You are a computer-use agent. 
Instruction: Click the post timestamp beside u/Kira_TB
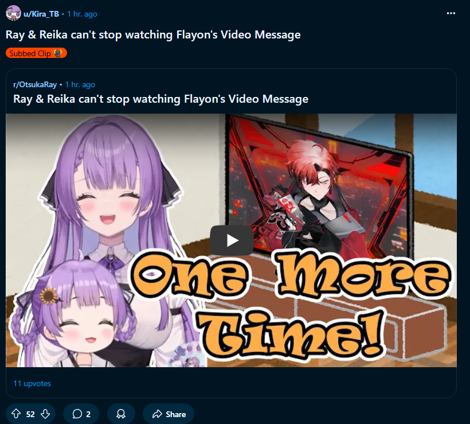(82, 14)
